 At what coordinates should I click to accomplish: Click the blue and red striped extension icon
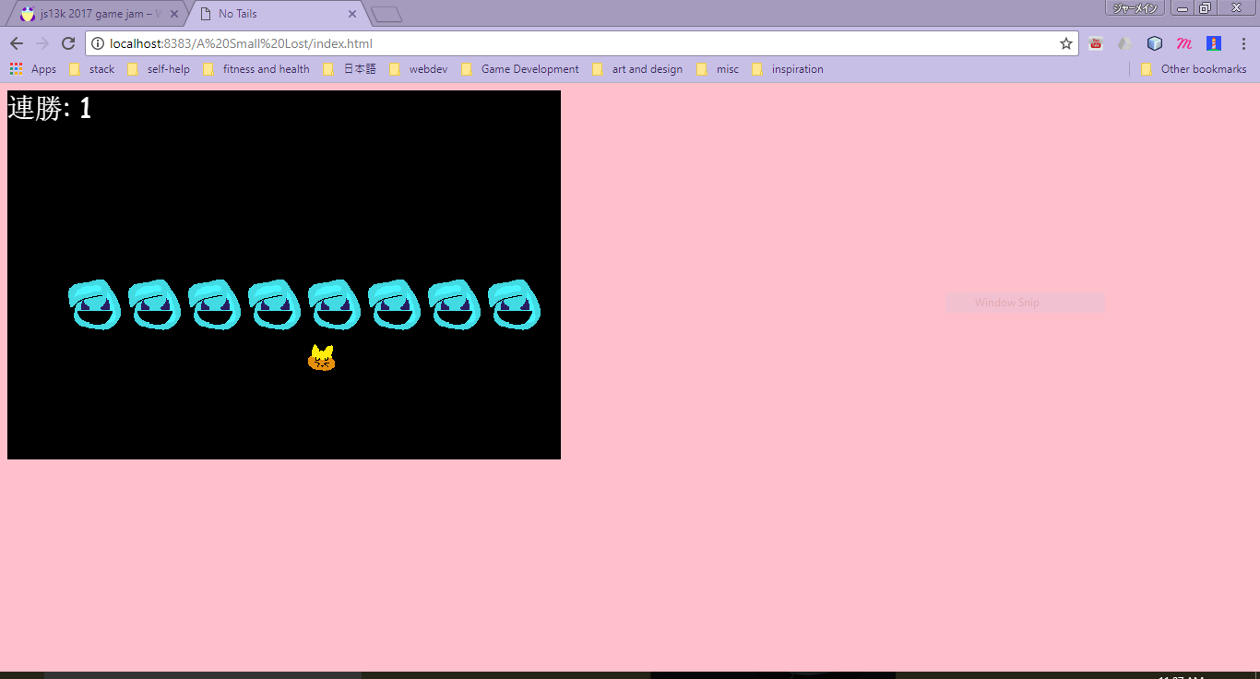pyautogui.click(x=1214, y=43)
